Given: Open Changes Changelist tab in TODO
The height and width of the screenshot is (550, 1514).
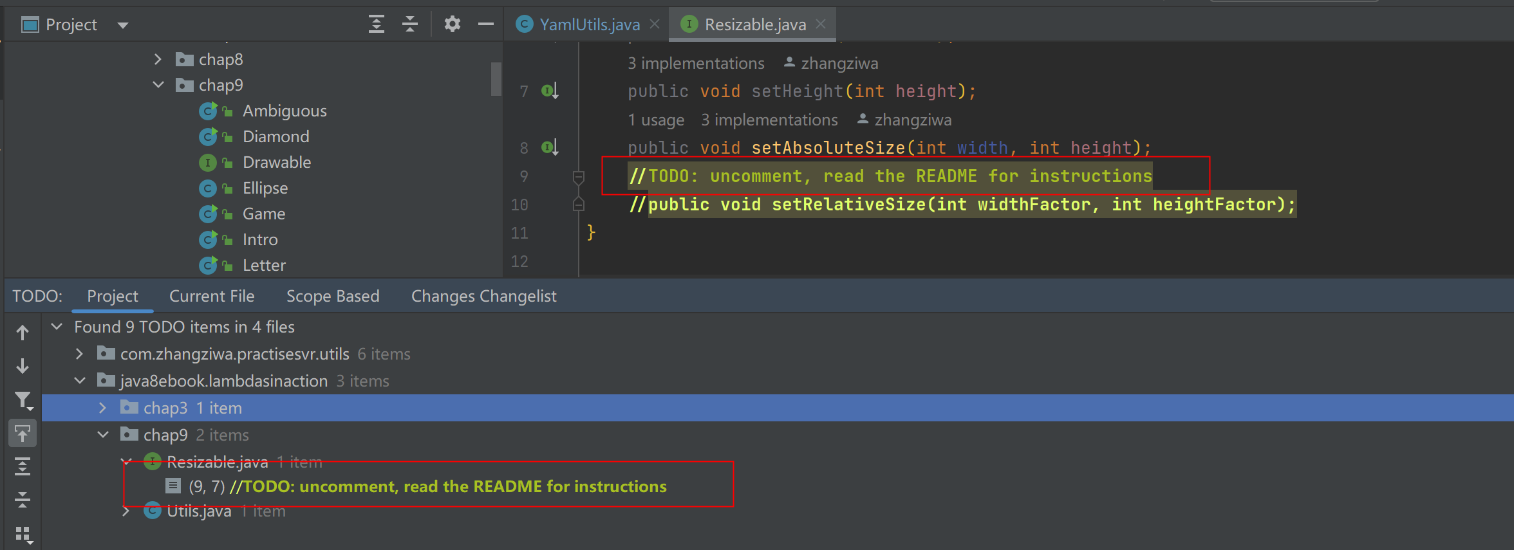Looking at the screenshot, I should pos(483,296).
